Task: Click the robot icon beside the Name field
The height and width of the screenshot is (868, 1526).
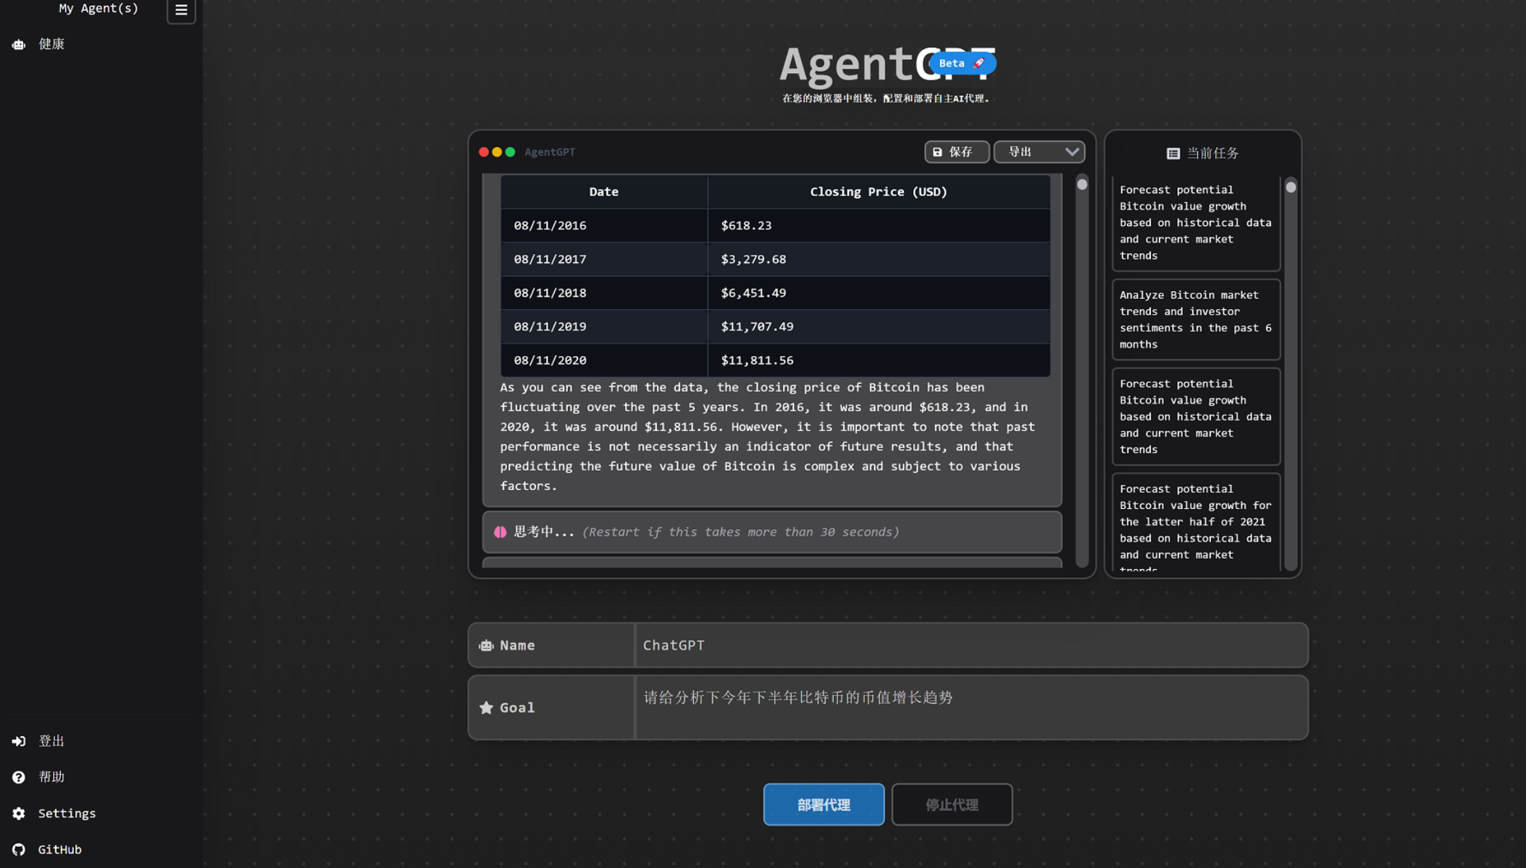Action: (x=485, y=645)
